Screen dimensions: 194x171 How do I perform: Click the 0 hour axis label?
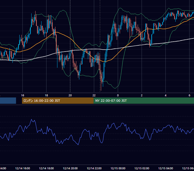click(118, 95)
